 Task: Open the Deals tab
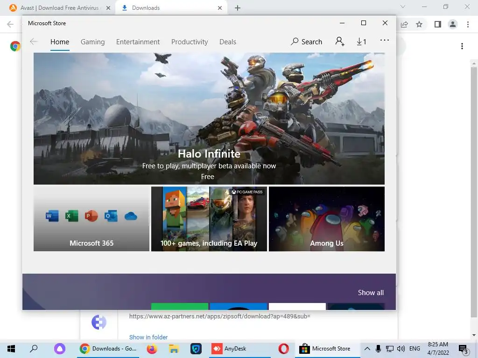pyautogui.click(x=228, y=42)
